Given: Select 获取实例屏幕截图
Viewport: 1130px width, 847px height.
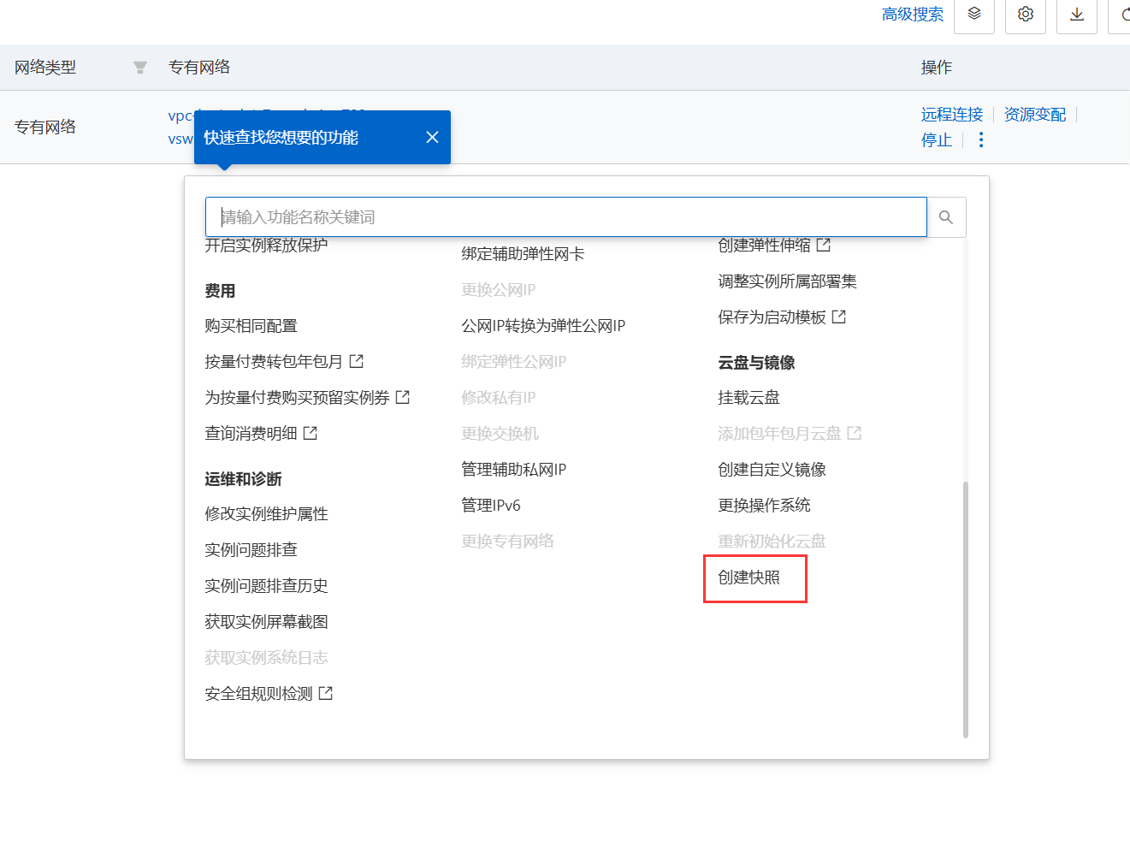Looking at the screenshot, I should [267, 622].
